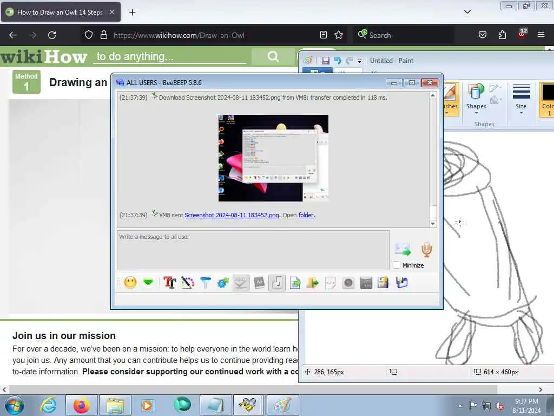Bookmark this page with star icon
This screenshot has height=416, width=554.
tap(339, 35)
